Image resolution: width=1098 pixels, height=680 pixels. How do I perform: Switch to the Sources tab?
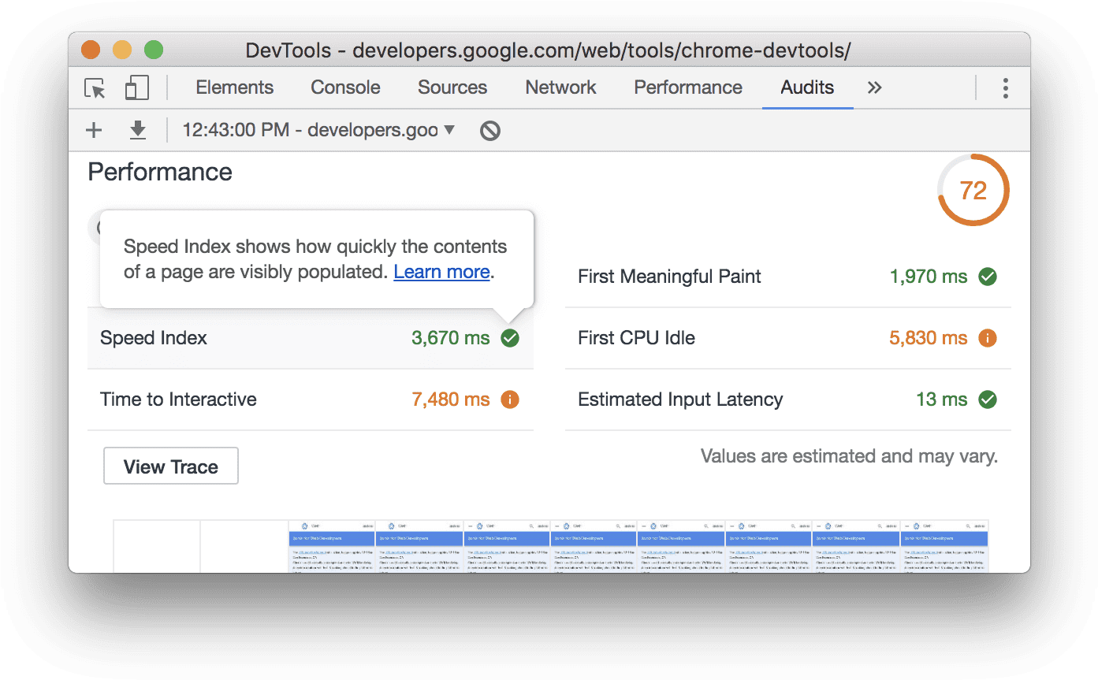click(452, 87)
